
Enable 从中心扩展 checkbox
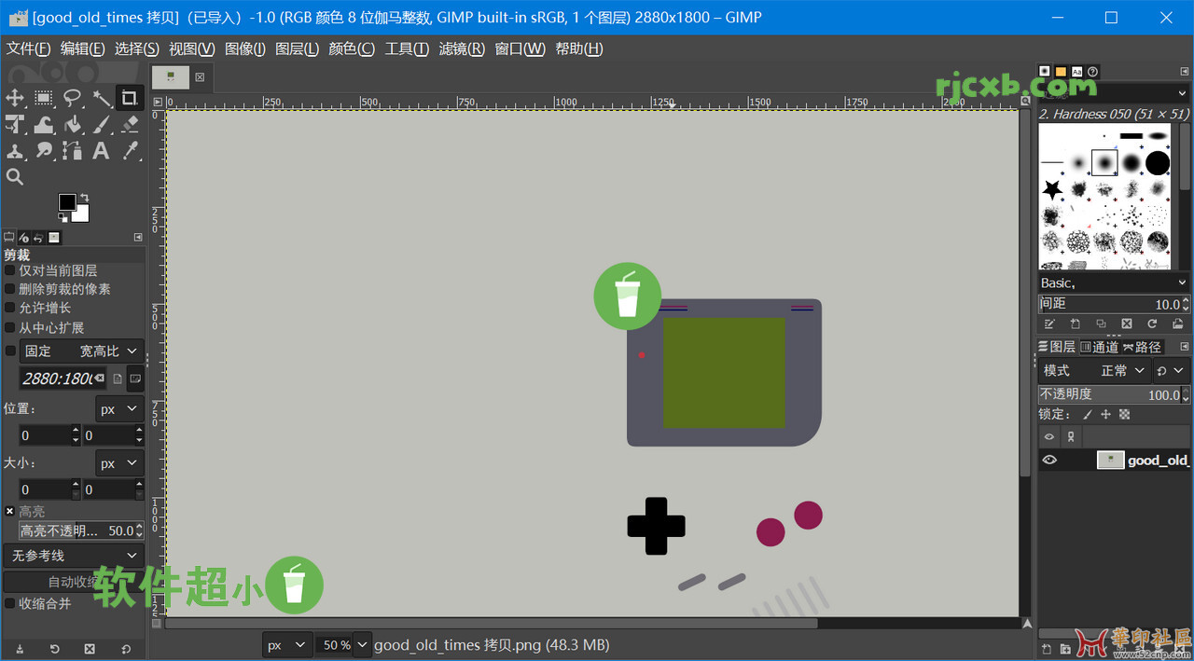10,327
